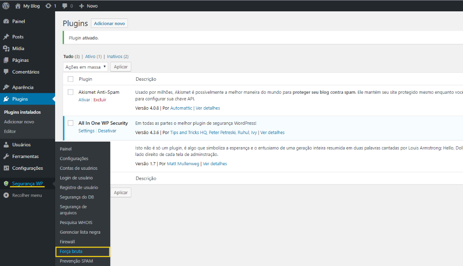Open Painel in the main sidebar

click(19, 21)
